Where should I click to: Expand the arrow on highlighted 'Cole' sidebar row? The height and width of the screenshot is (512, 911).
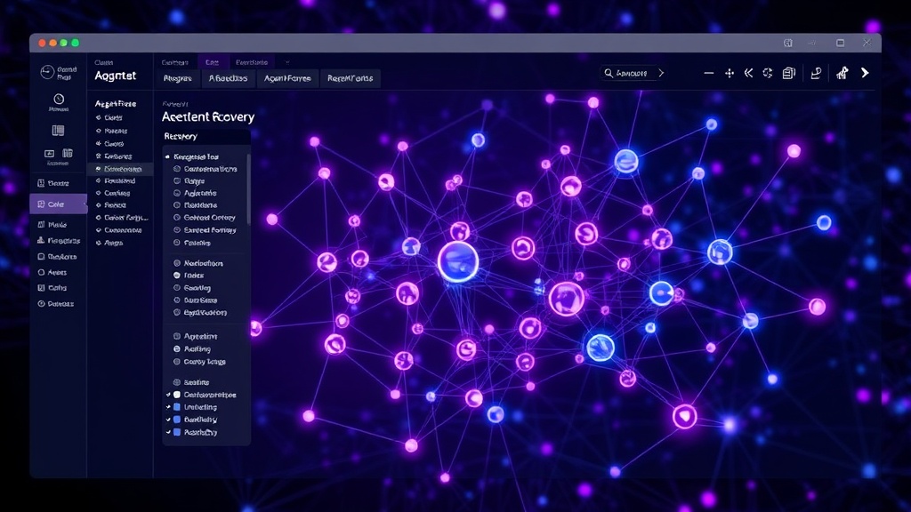[x=85, y=204]
